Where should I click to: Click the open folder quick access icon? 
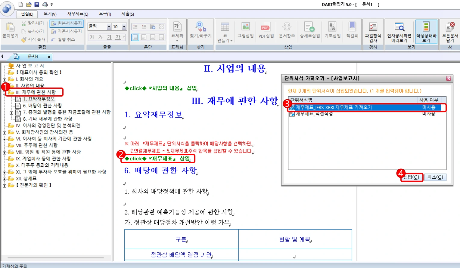pos(29,5)
